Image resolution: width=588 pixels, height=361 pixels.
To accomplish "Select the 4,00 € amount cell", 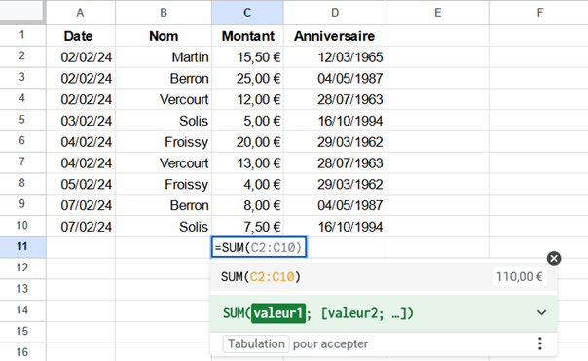I will (247, 184).
